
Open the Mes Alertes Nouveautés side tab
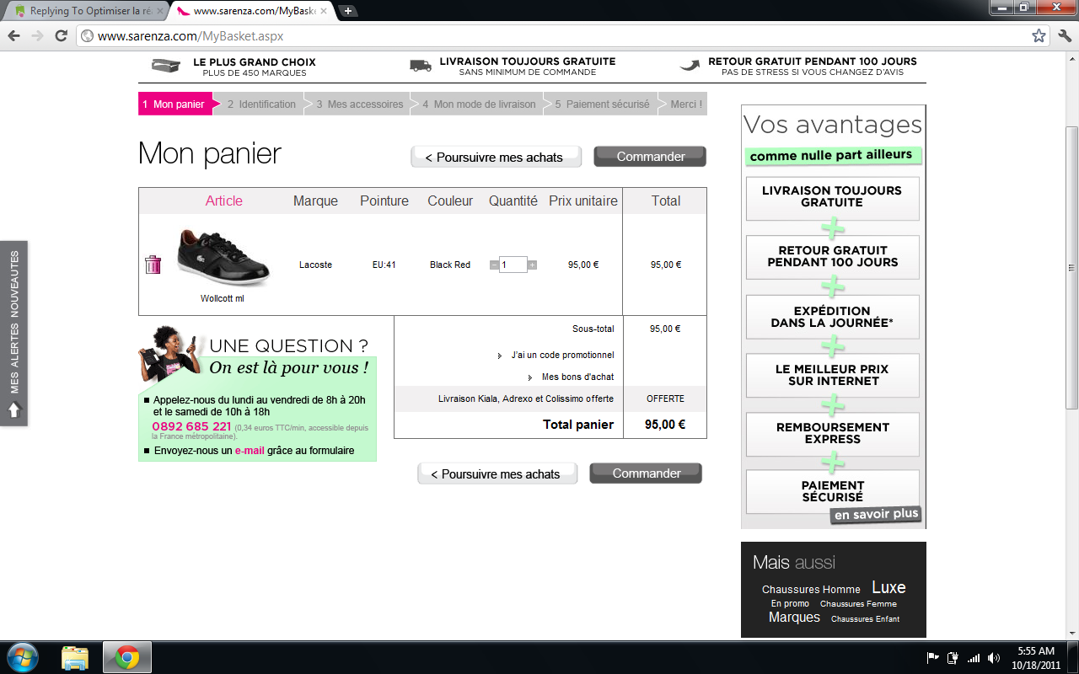14,334
